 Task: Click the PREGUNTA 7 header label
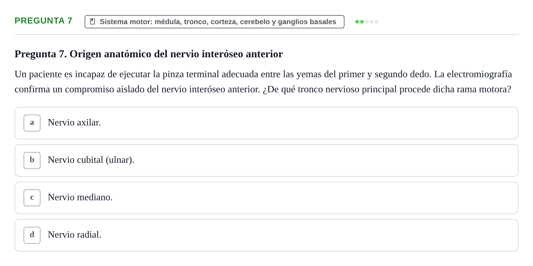(44, 21)
